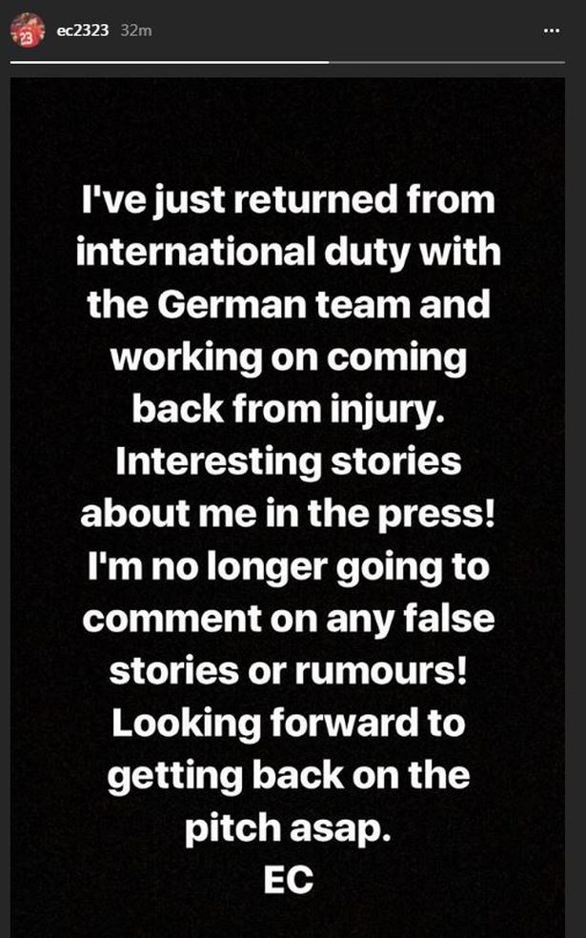
Task: Click the "back from injury." text line
Action: [x=288, y=410]
